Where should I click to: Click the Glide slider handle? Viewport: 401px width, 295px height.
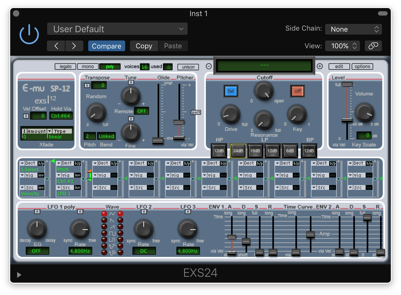coord(158,141)
